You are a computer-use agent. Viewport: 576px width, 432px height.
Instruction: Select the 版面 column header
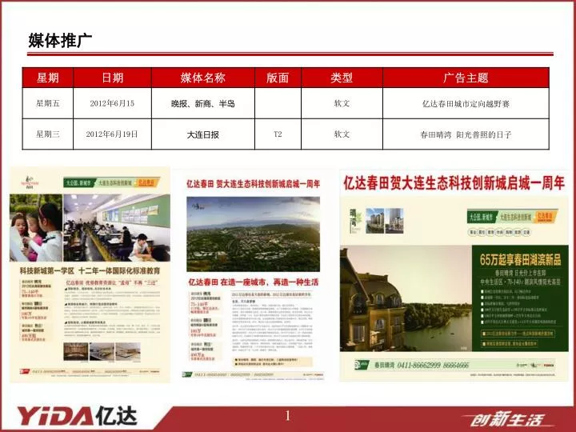[278, 78]
